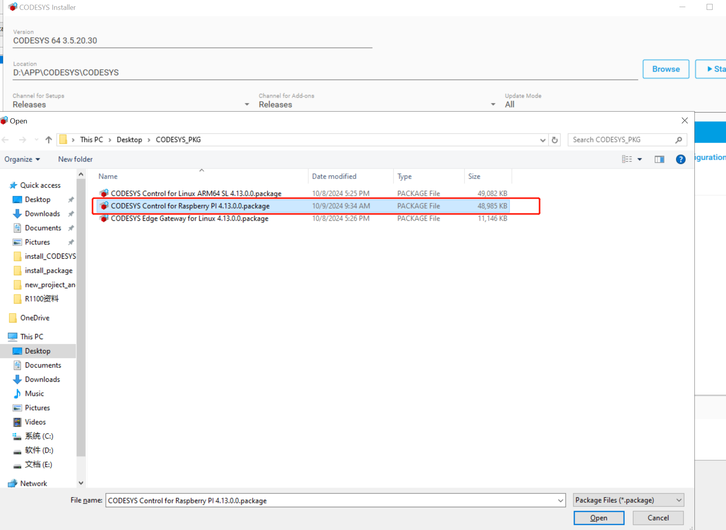Open the install_CODESYS folder
726x530 pixels.
tap(50, 256)
